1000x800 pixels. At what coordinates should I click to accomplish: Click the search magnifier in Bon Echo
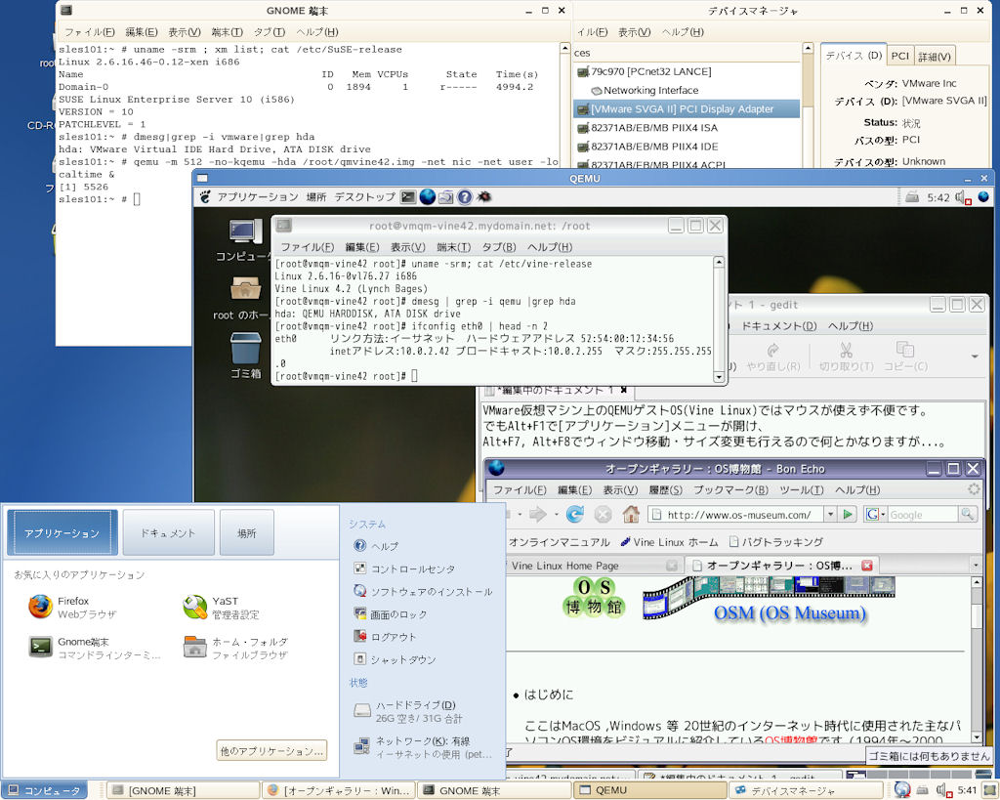pos(968,514)
